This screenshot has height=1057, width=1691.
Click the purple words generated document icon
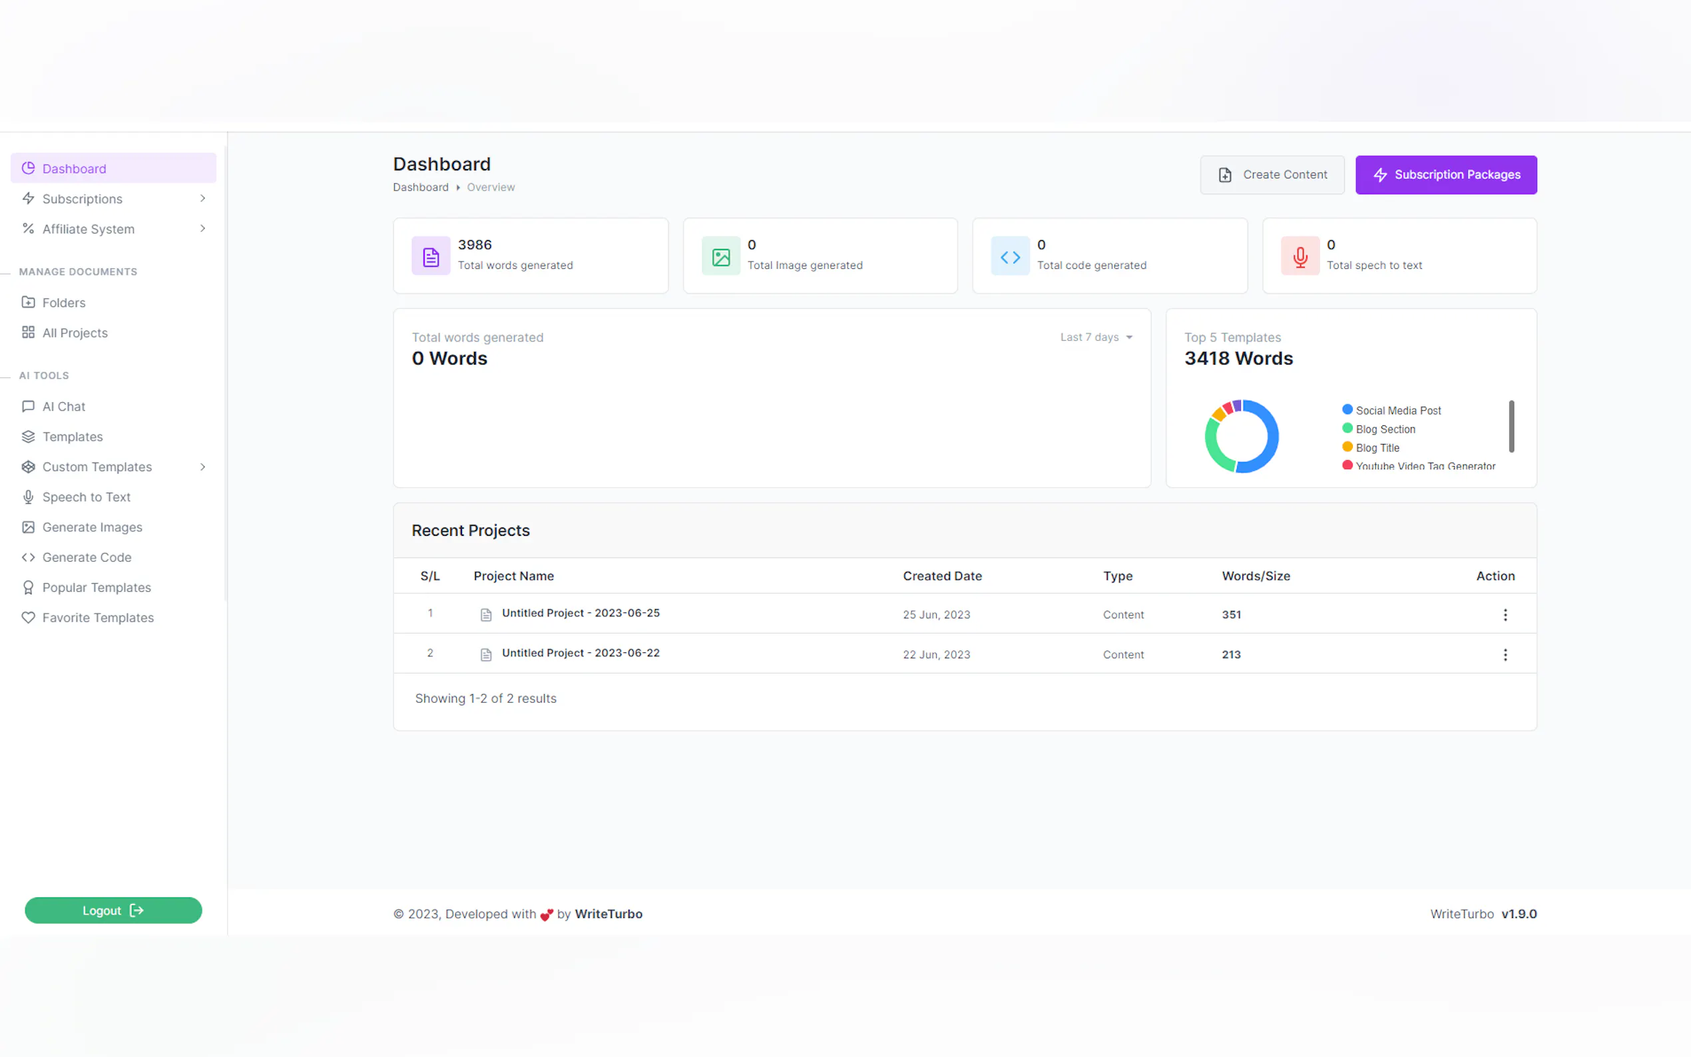[431, 256]
